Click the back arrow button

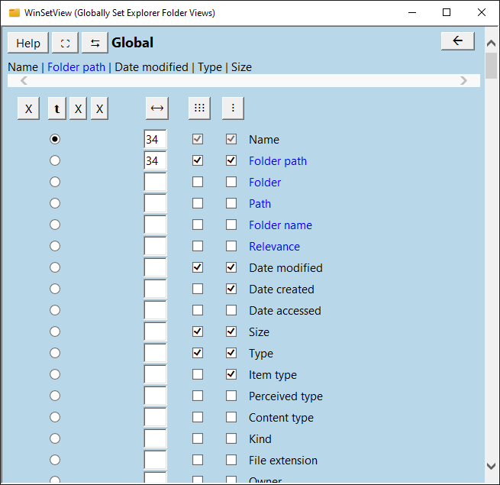click(x=457, y=40)
